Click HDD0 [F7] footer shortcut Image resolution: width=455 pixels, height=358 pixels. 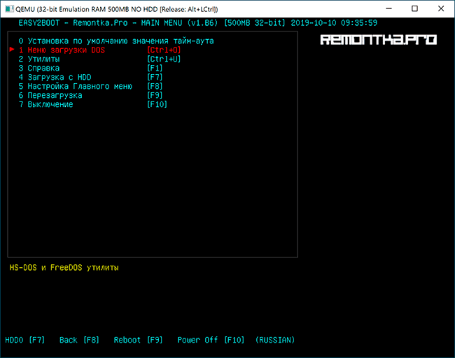click(x=25, y=340)
